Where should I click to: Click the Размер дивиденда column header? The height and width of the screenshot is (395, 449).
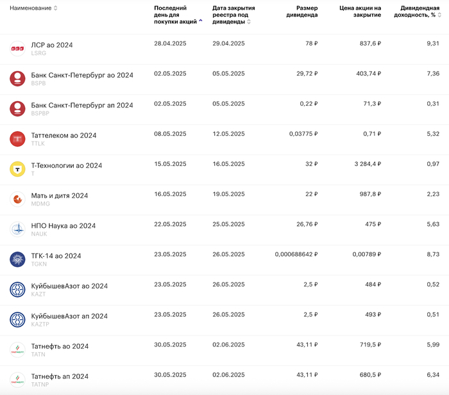(301, 12)
